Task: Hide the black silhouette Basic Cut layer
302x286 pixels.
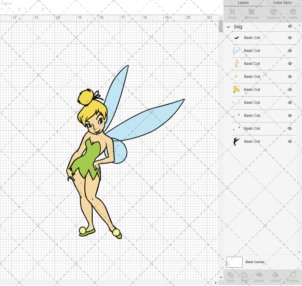Action: 290,141
